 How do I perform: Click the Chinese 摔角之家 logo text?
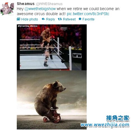coord(118,118)
